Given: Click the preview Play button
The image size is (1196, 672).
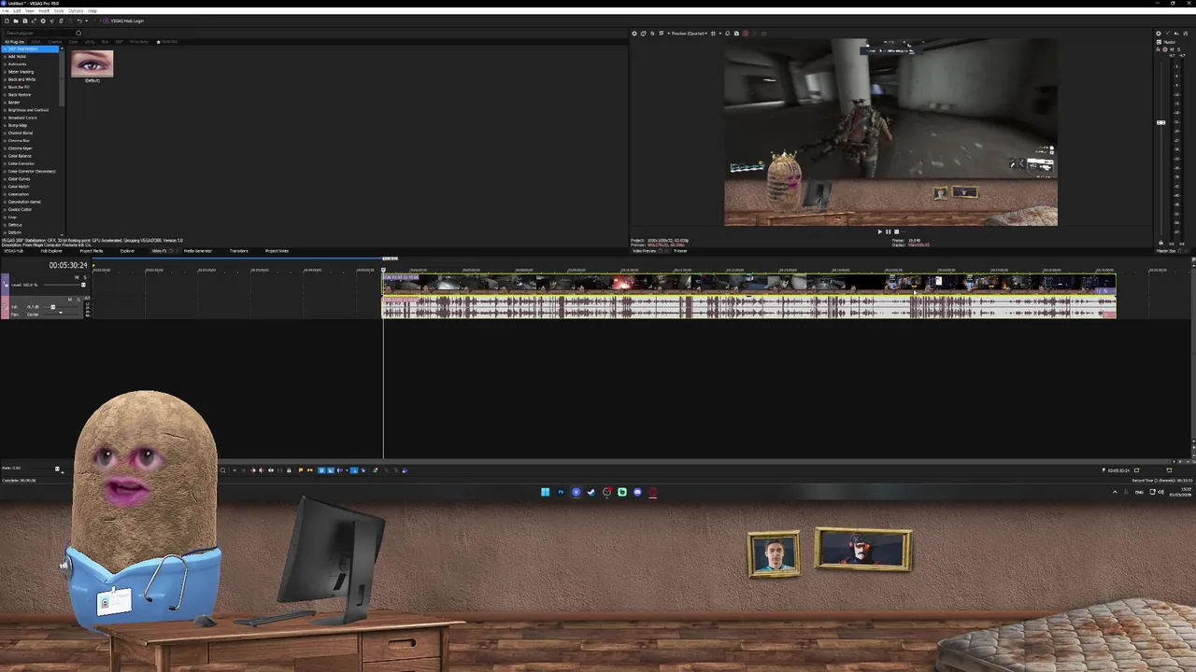Looking at the screenshot, I should (x=880, y=231).
